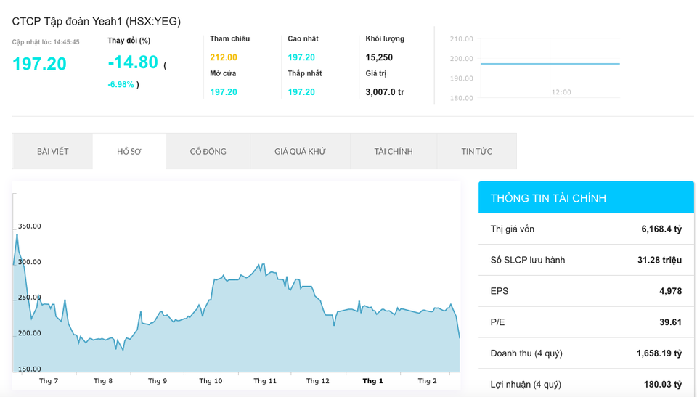This screenshot has width=697, height=397.
Task: Click the Thg 7 axis label on price chart
Action: coord(49,381)
